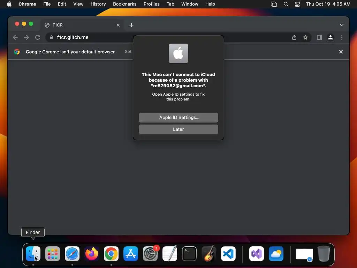Open the Weather app in the dock
The width and height of the screenshot is (357, 268).
pos(276,253)
